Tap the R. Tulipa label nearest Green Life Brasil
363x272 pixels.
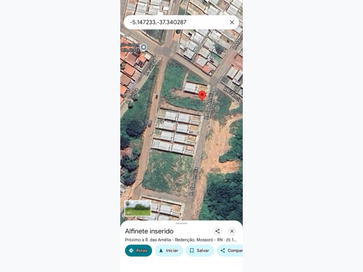[150, 67]
